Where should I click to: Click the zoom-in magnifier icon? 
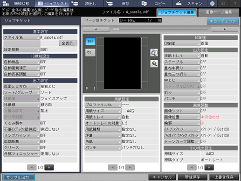pos(154,63)
